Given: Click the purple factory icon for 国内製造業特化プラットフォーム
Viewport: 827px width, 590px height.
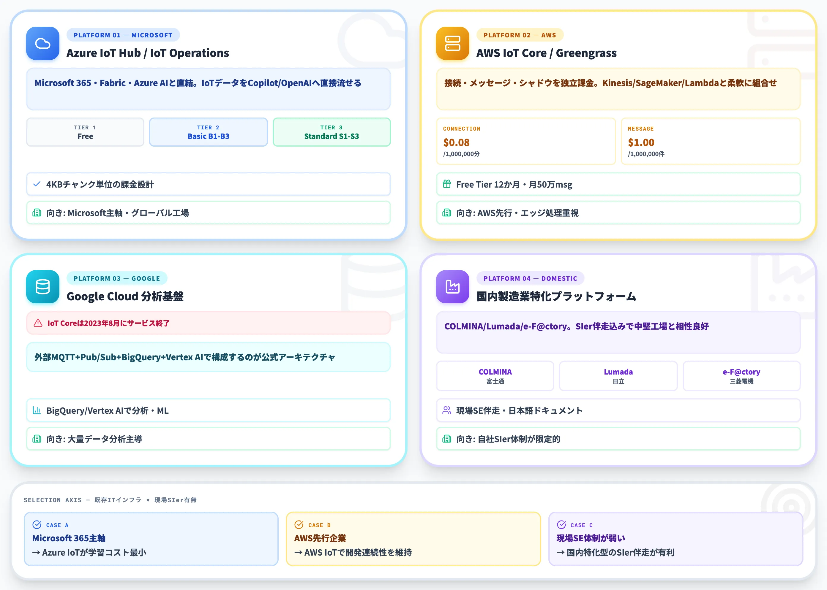Looking at the screenshot, I should pos(452,287).
